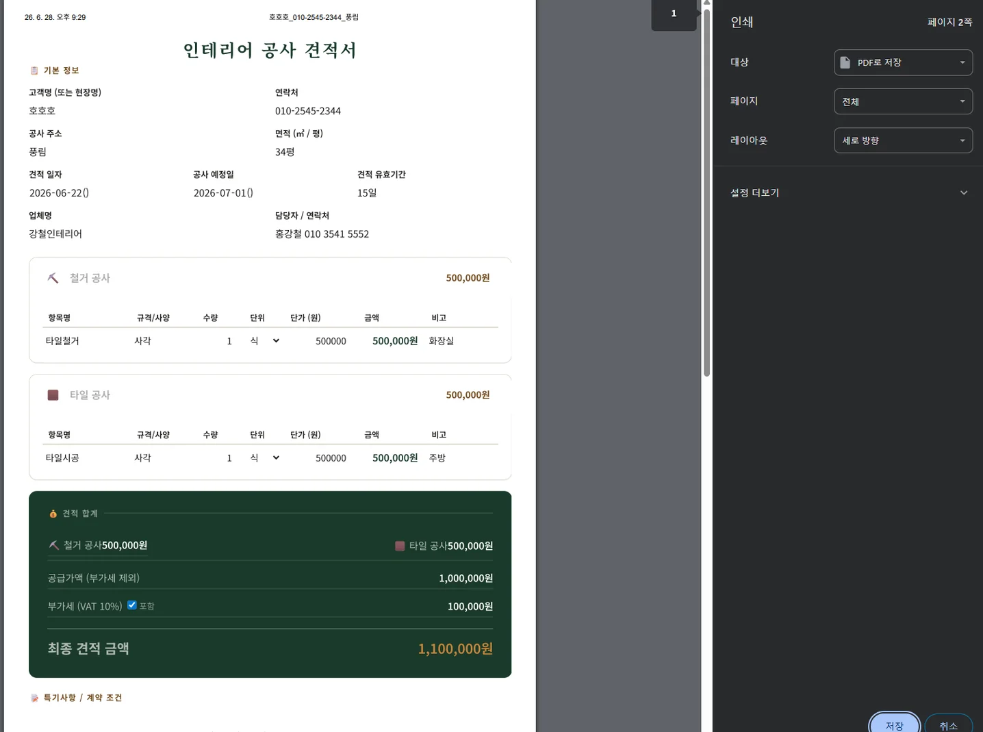The height and width of the screenshot is (732, 983).
Task: Open the 단위 dropdown in 타일시공 row
Action: (x=264, y=458)
